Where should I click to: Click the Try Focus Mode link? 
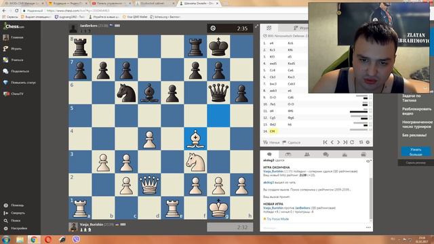pyautogui.click(x=277, y=219)
